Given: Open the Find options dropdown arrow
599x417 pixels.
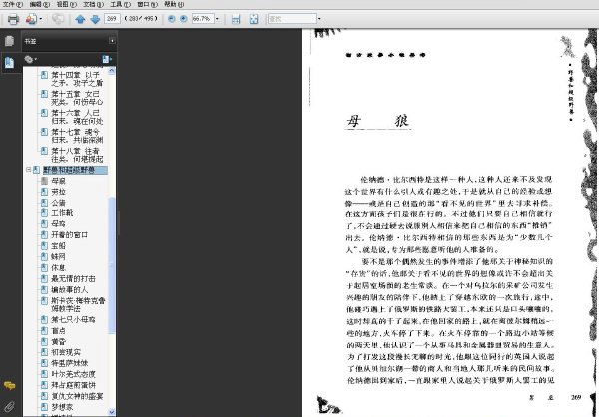Looking at the screenshot, I should 319,18.
